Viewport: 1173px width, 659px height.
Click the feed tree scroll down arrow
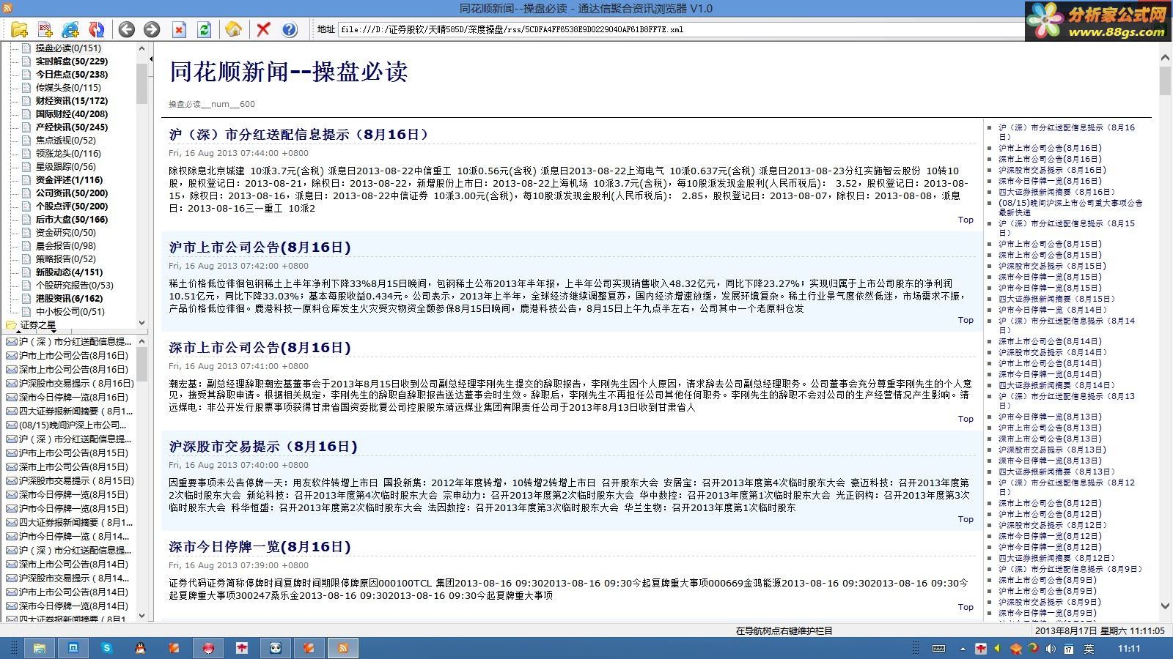(142, 323)
